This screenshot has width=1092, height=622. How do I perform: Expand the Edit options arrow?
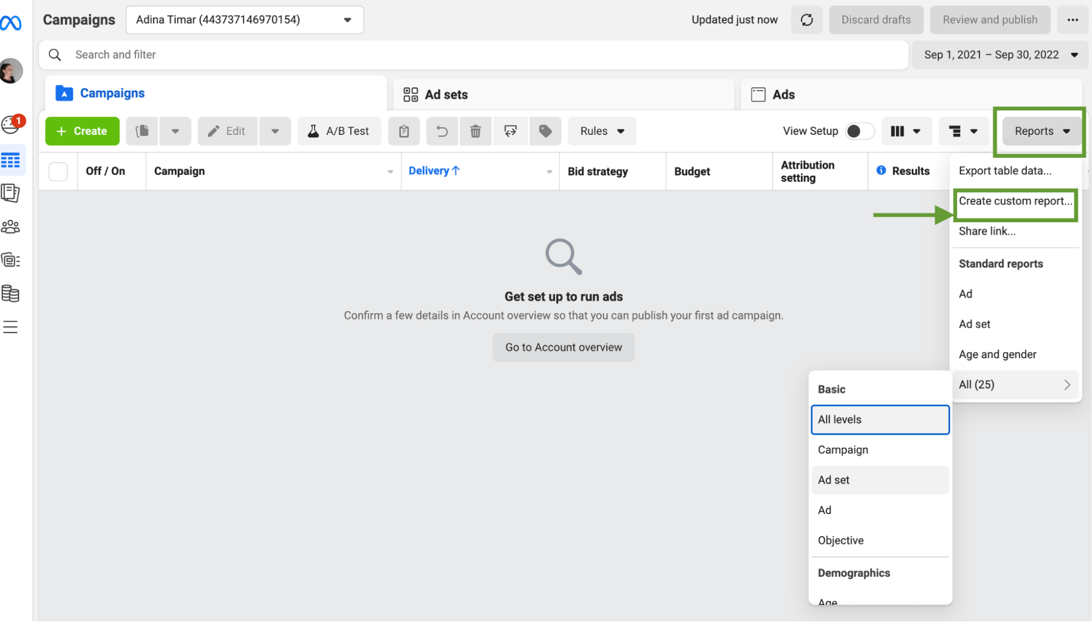pyautogui.click(x=275, y=131)
